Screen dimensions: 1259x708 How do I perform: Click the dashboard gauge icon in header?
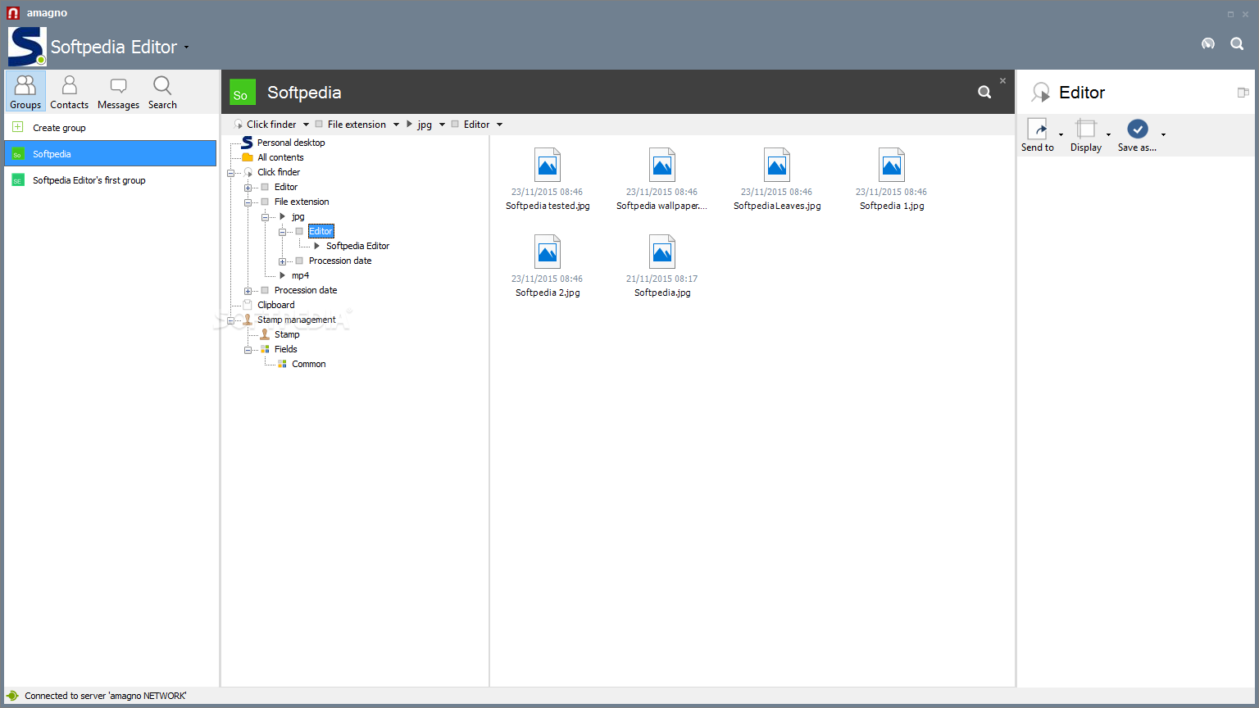[x=1208, y=43]
